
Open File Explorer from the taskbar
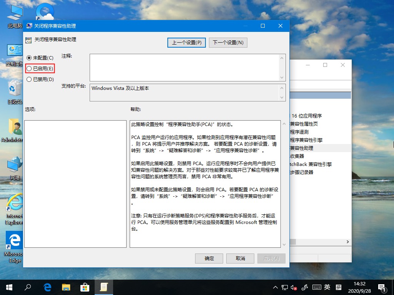click(66, 287)
